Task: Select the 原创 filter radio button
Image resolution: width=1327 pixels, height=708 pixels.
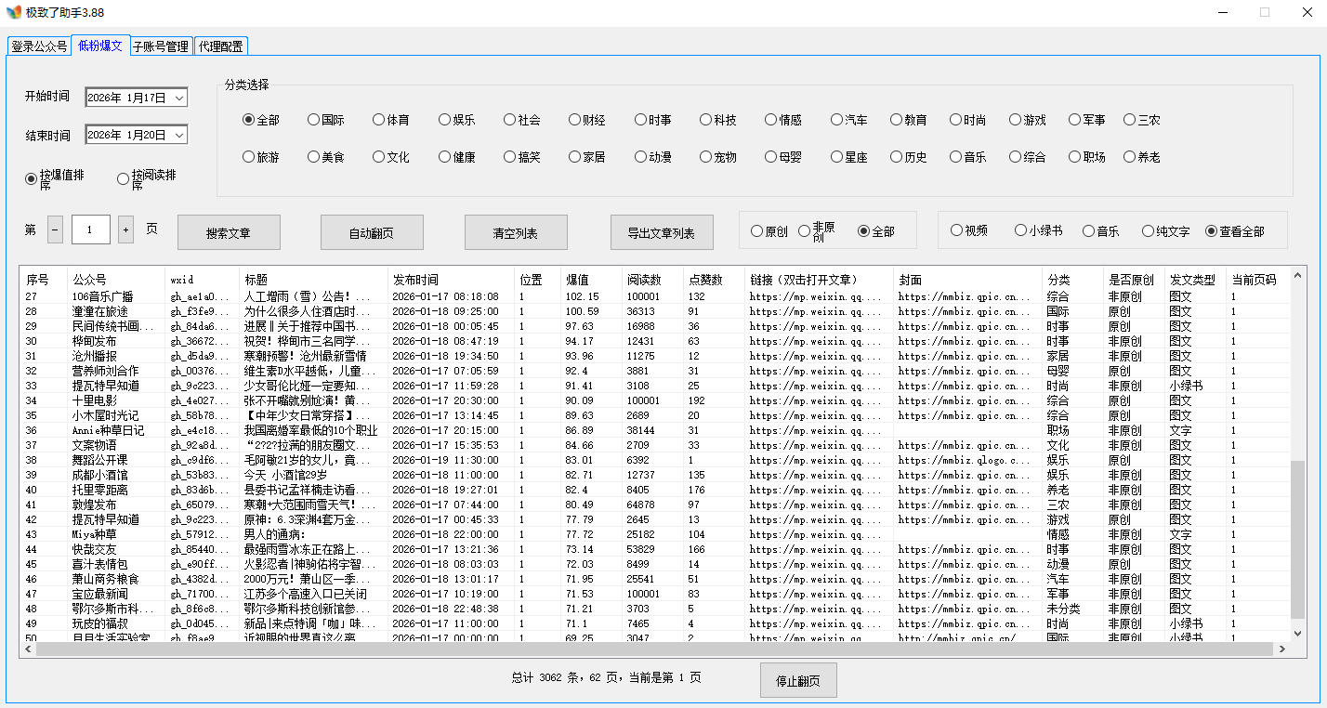Action: (756, 231)
